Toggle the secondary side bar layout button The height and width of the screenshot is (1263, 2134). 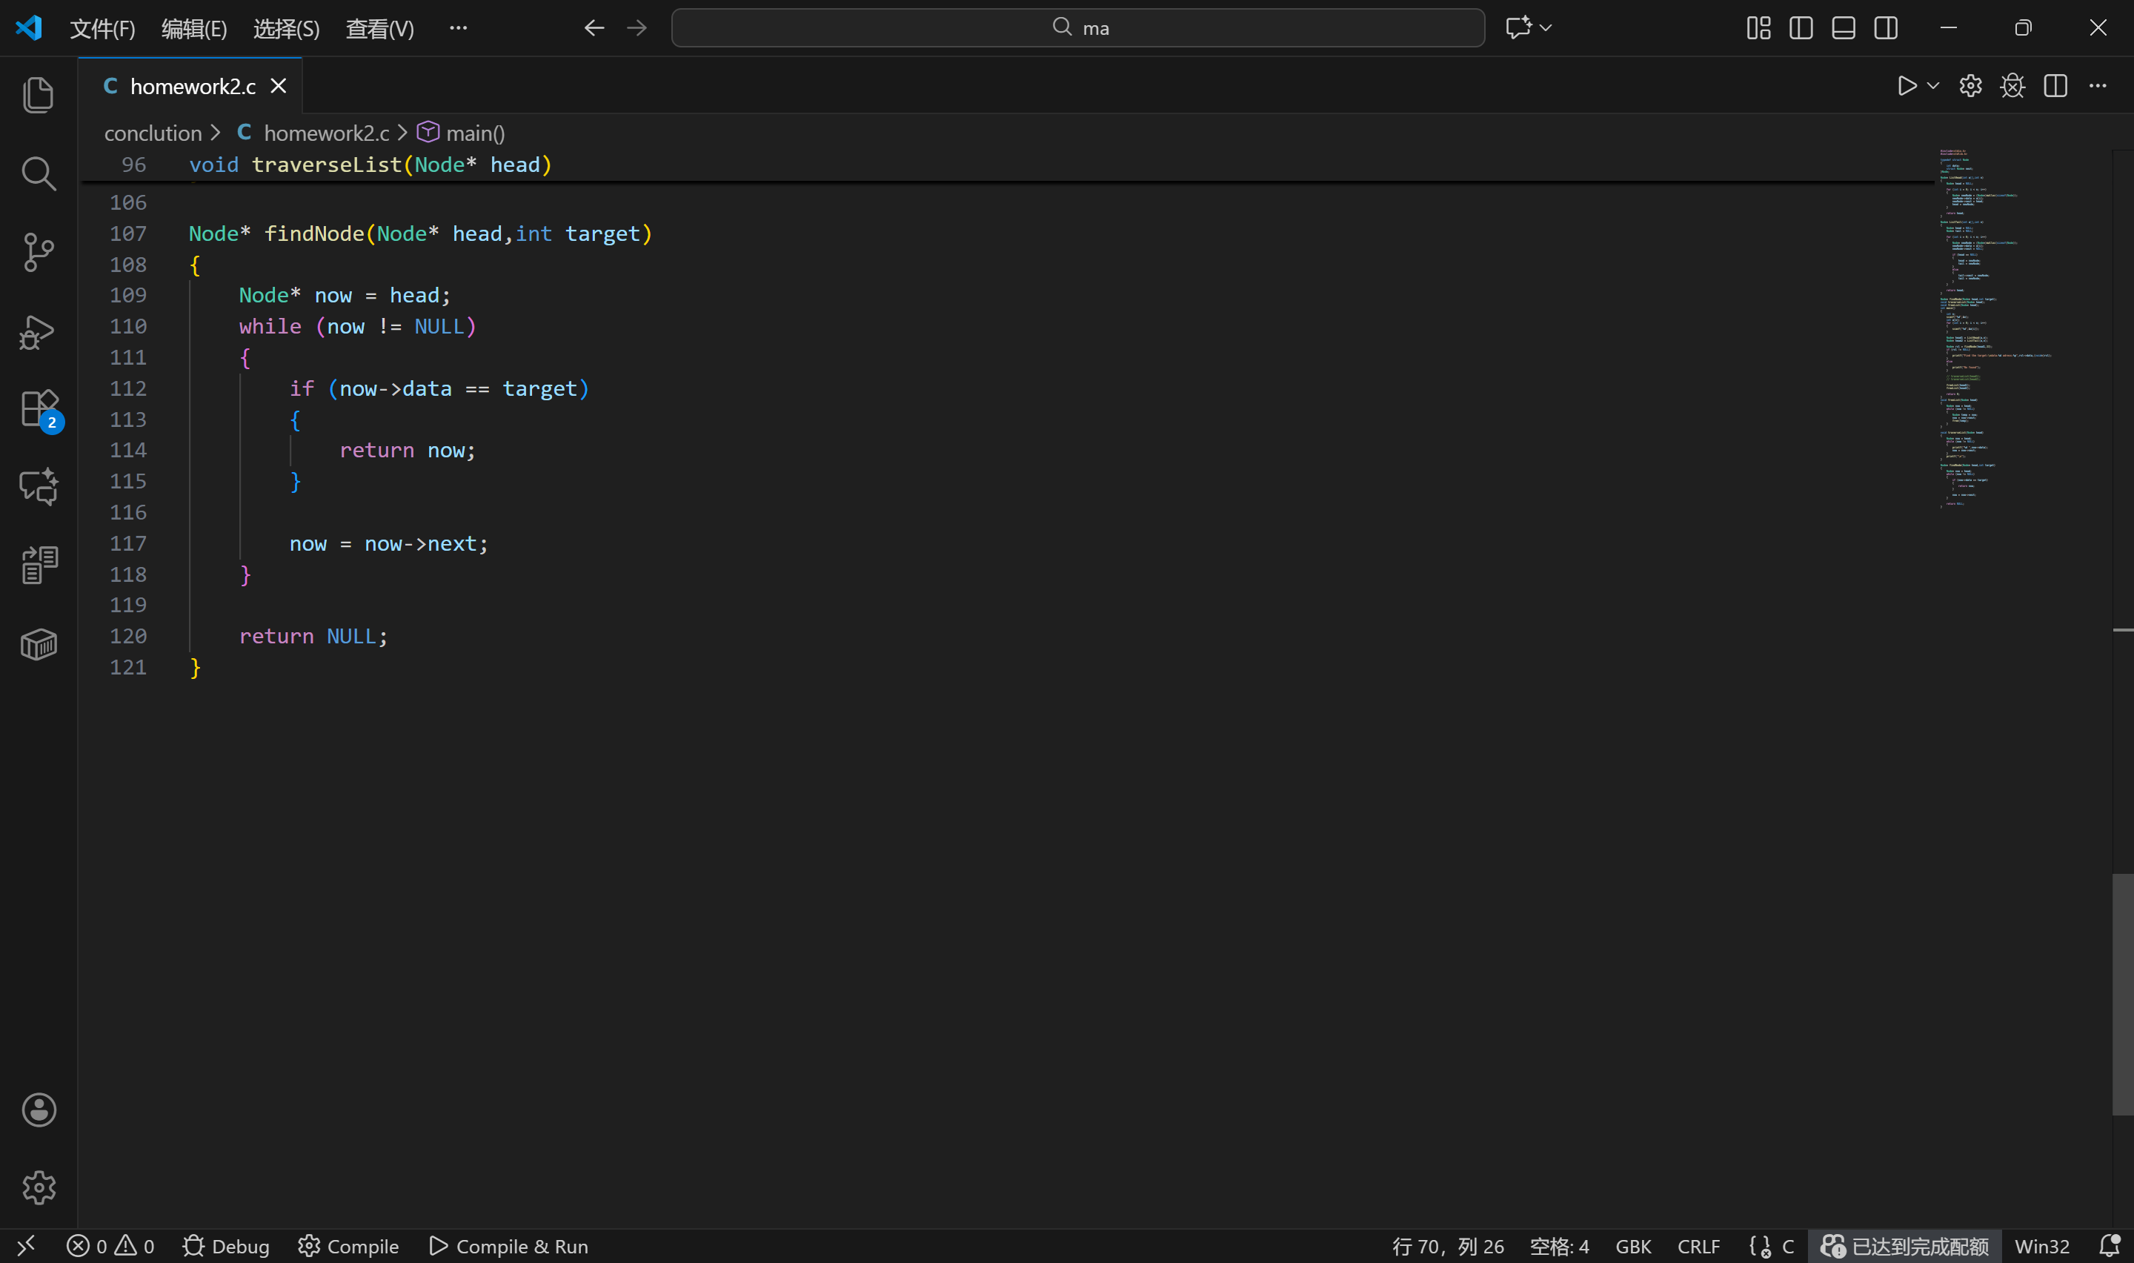(x=1886, y=28)
